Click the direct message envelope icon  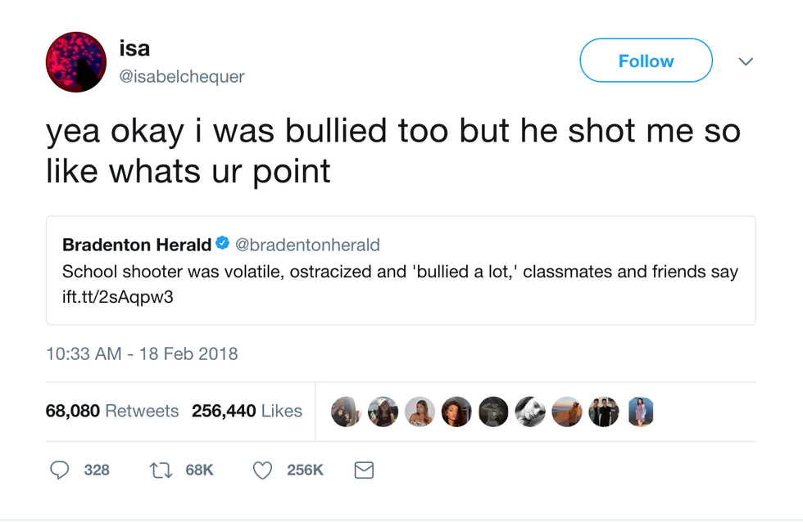coord(364,470)
